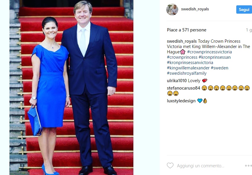This screenshot has width=252, height=175.
Task: Click the post photo on red carpet
Action: pyautogui.click(x=71, y=87)
